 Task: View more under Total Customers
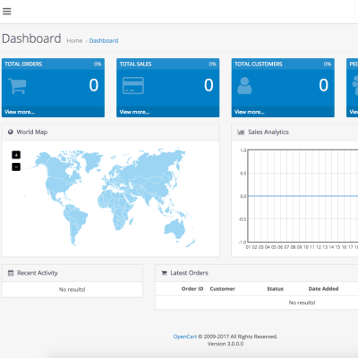coord(250,112)
